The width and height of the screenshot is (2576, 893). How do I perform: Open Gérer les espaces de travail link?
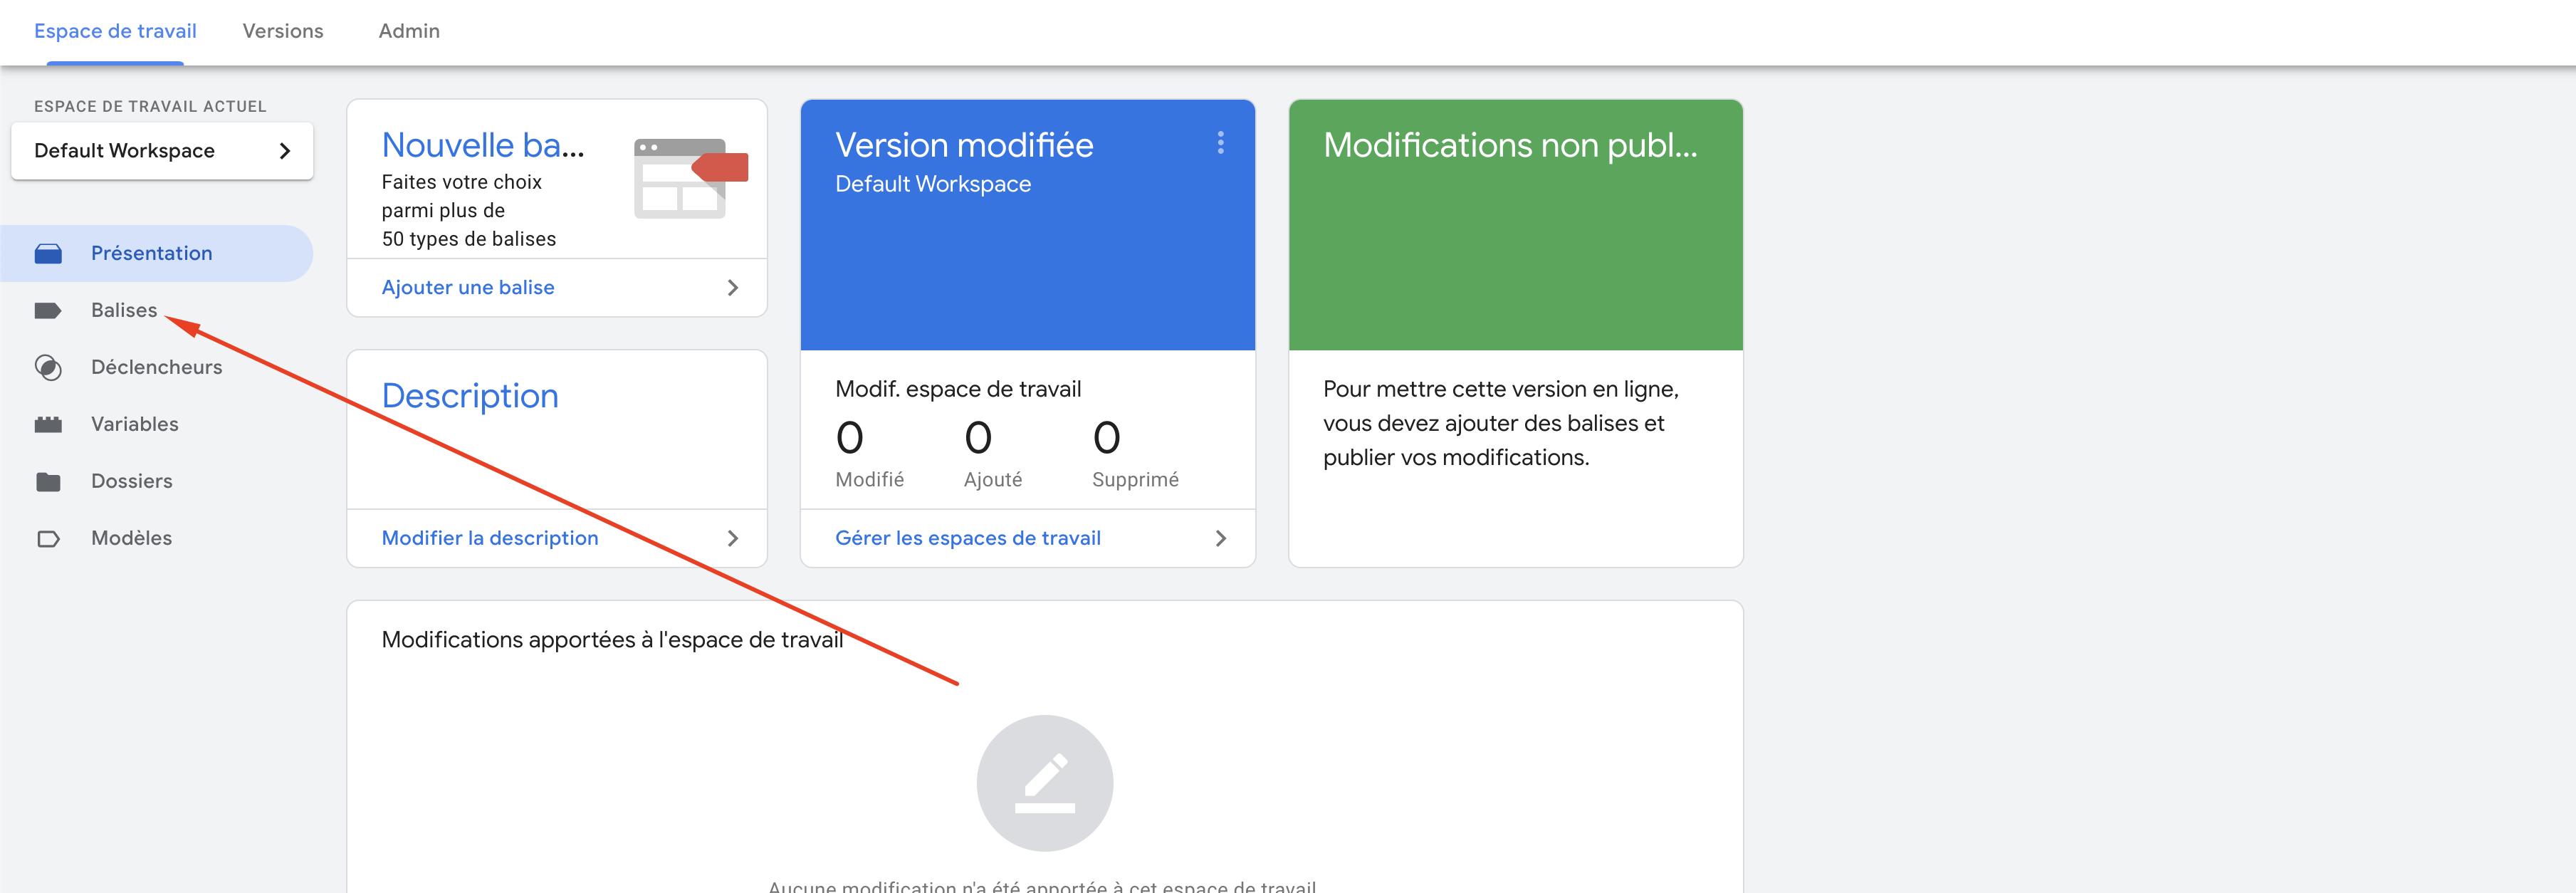967,539
